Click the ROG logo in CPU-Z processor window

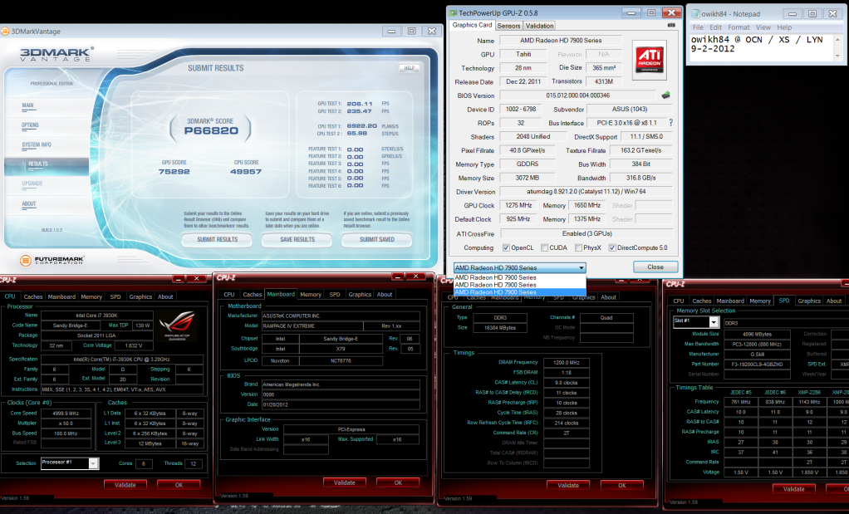(176, 324)
